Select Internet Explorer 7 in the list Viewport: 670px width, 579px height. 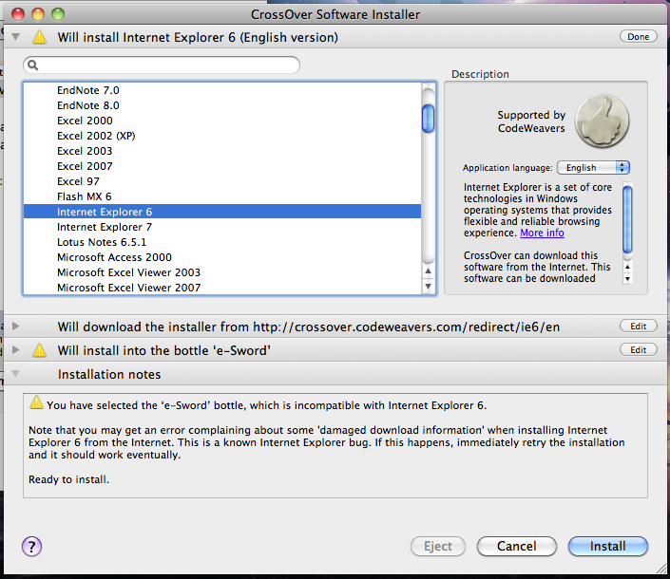click(x=222, y=227)
